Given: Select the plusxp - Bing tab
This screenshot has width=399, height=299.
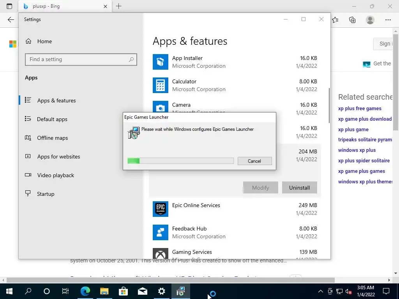Looking at the screenshot, I should 65,6.
